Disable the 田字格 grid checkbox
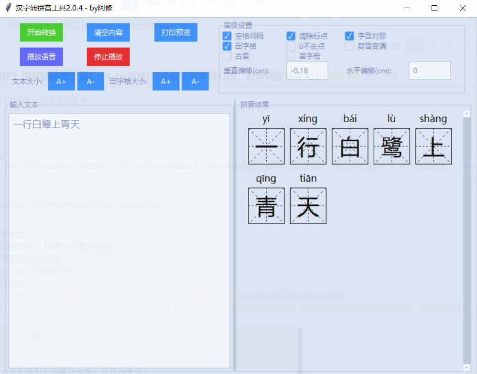Viewport: 477px width, 374px height. (227, 46)
